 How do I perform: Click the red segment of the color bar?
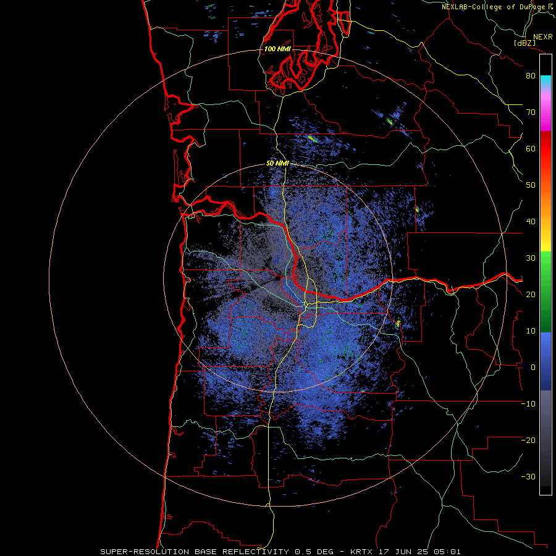545,149
